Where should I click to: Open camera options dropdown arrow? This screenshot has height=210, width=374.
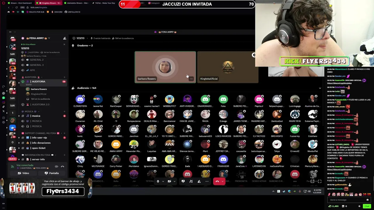point(174,181)
